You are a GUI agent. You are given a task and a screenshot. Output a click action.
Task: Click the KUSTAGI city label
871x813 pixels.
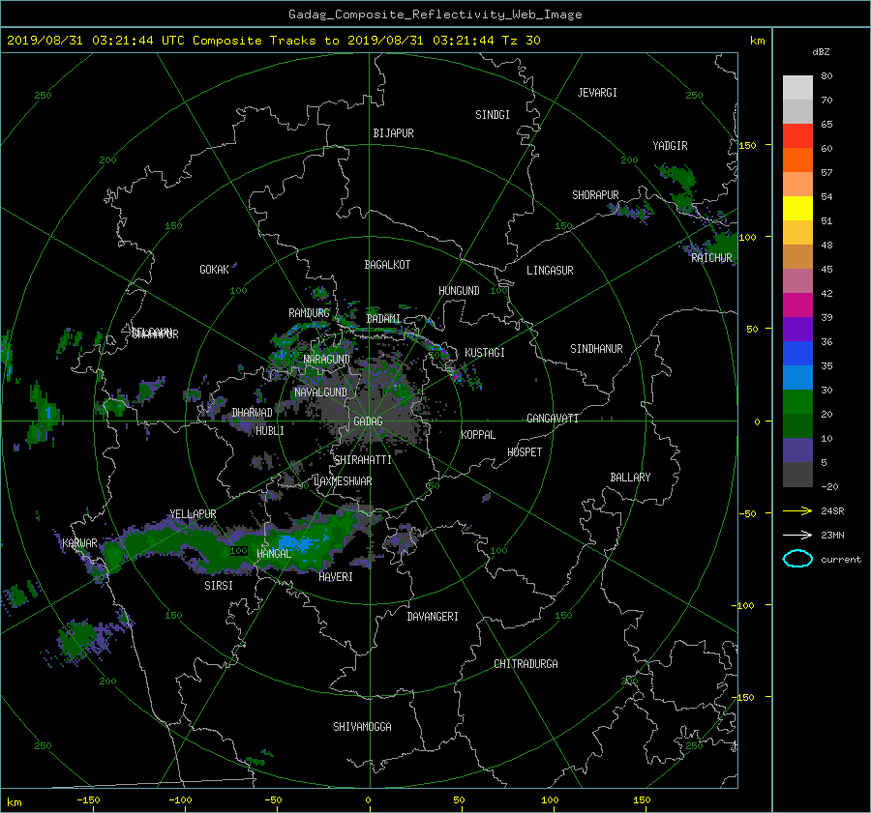click(485, 353)
